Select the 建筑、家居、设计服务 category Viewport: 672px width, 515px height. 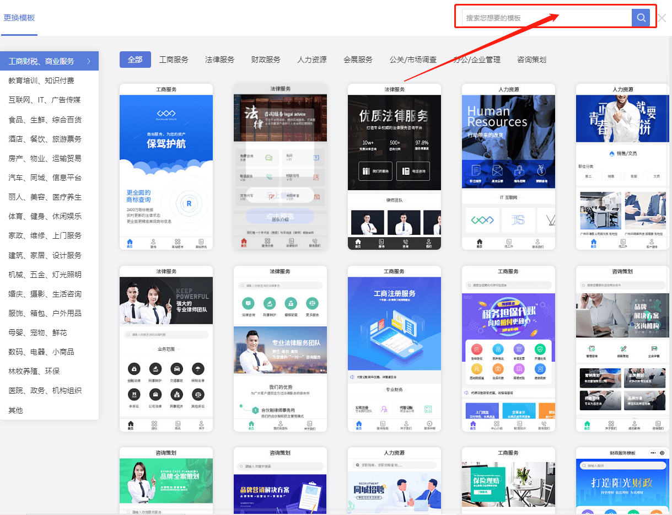coord(45,255)
